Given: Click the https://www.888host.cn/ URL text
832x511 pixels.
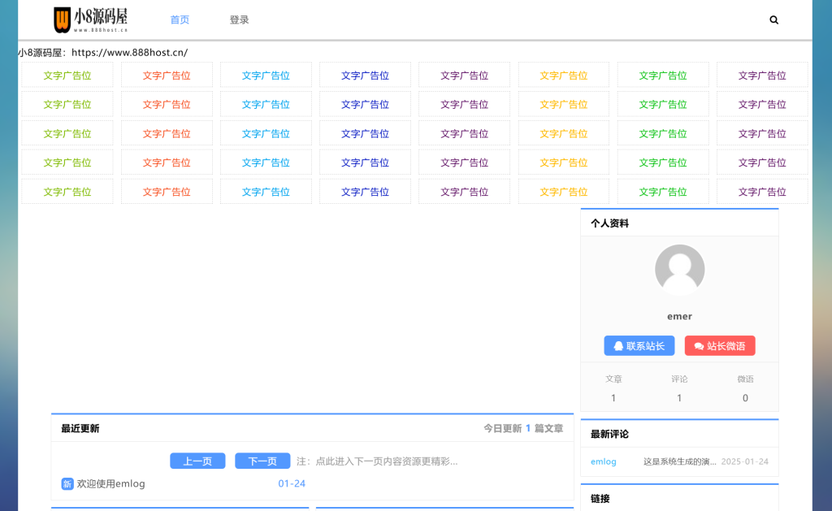Looking at the screenshot, I should click(x=129, y=53).
